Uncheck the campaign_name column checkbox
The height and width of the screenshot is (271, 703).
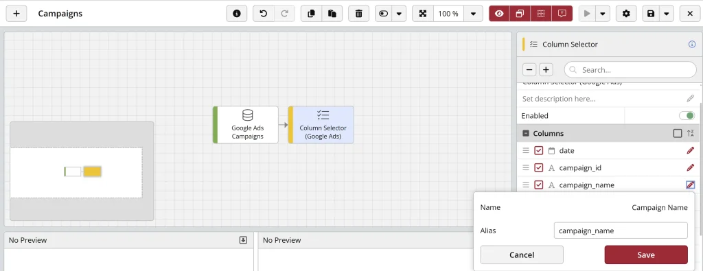(x=538, y=185)
